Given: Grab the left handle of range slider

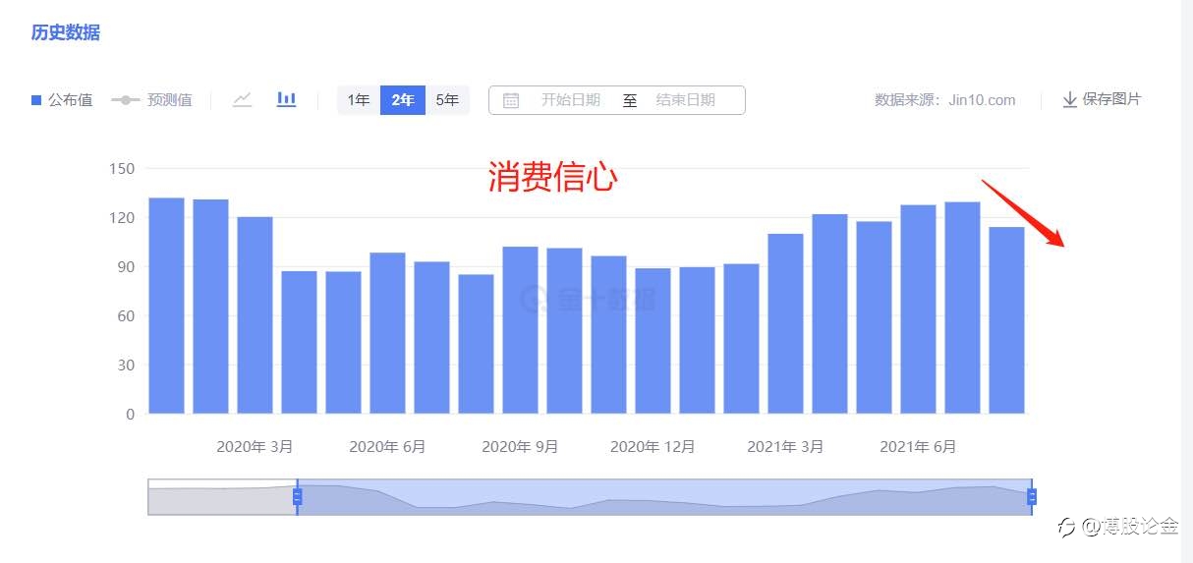Looking at the screenshot, I should point(297,497).
